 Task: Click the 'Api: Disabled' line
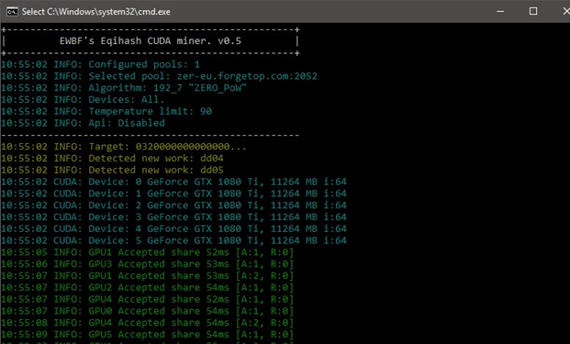coord(83,123)
